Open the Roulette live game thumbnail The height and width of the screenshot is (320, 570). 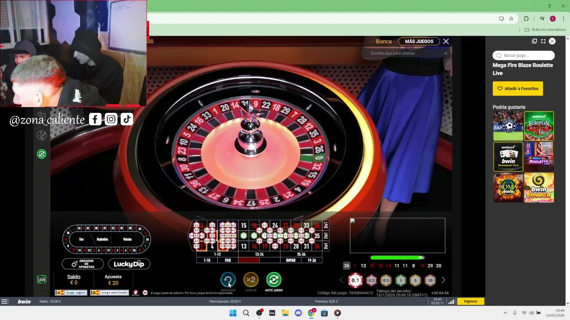click(539, 157)
